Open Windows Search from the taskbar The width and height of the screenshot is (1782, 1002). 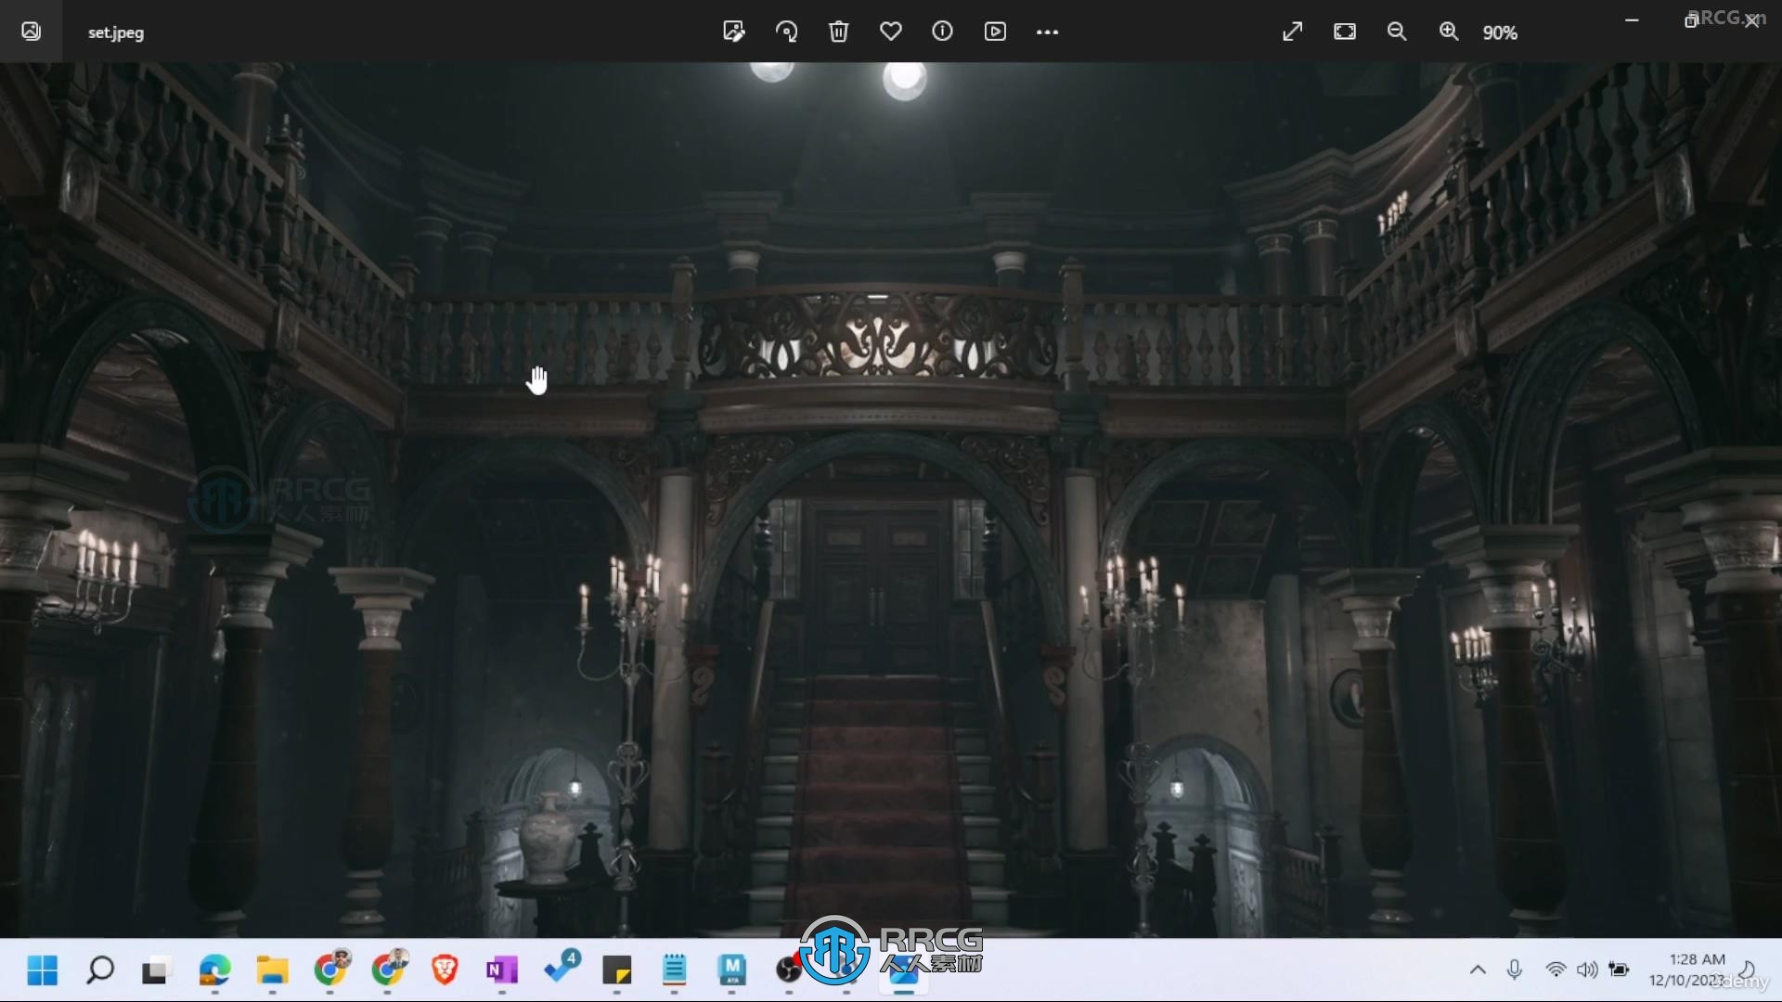(x=100, y=970)
